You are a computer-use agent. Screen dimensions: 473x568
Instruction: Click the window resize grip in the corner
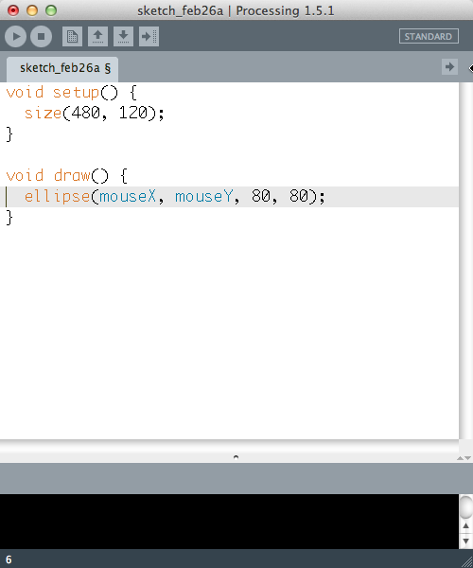tap(466, 561)
